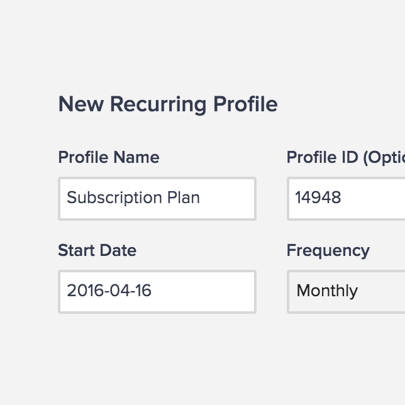
Task: Click the Frequency label
Action: (x=328, y=250)
